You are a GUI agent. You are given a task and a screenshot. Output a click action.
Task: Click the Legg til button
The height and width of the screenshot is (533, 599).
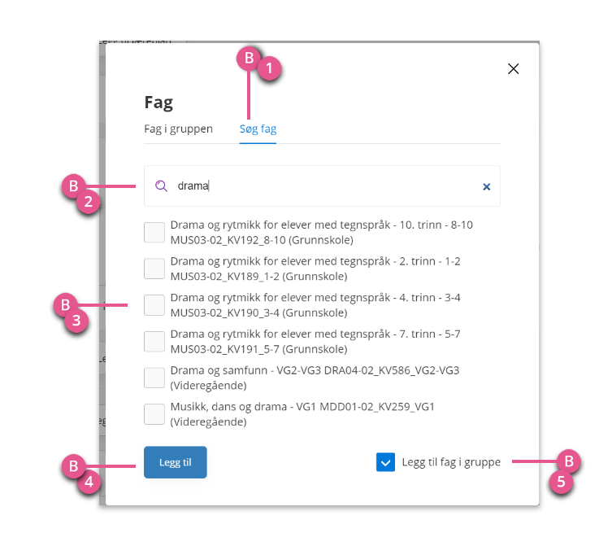click(176, 462)
